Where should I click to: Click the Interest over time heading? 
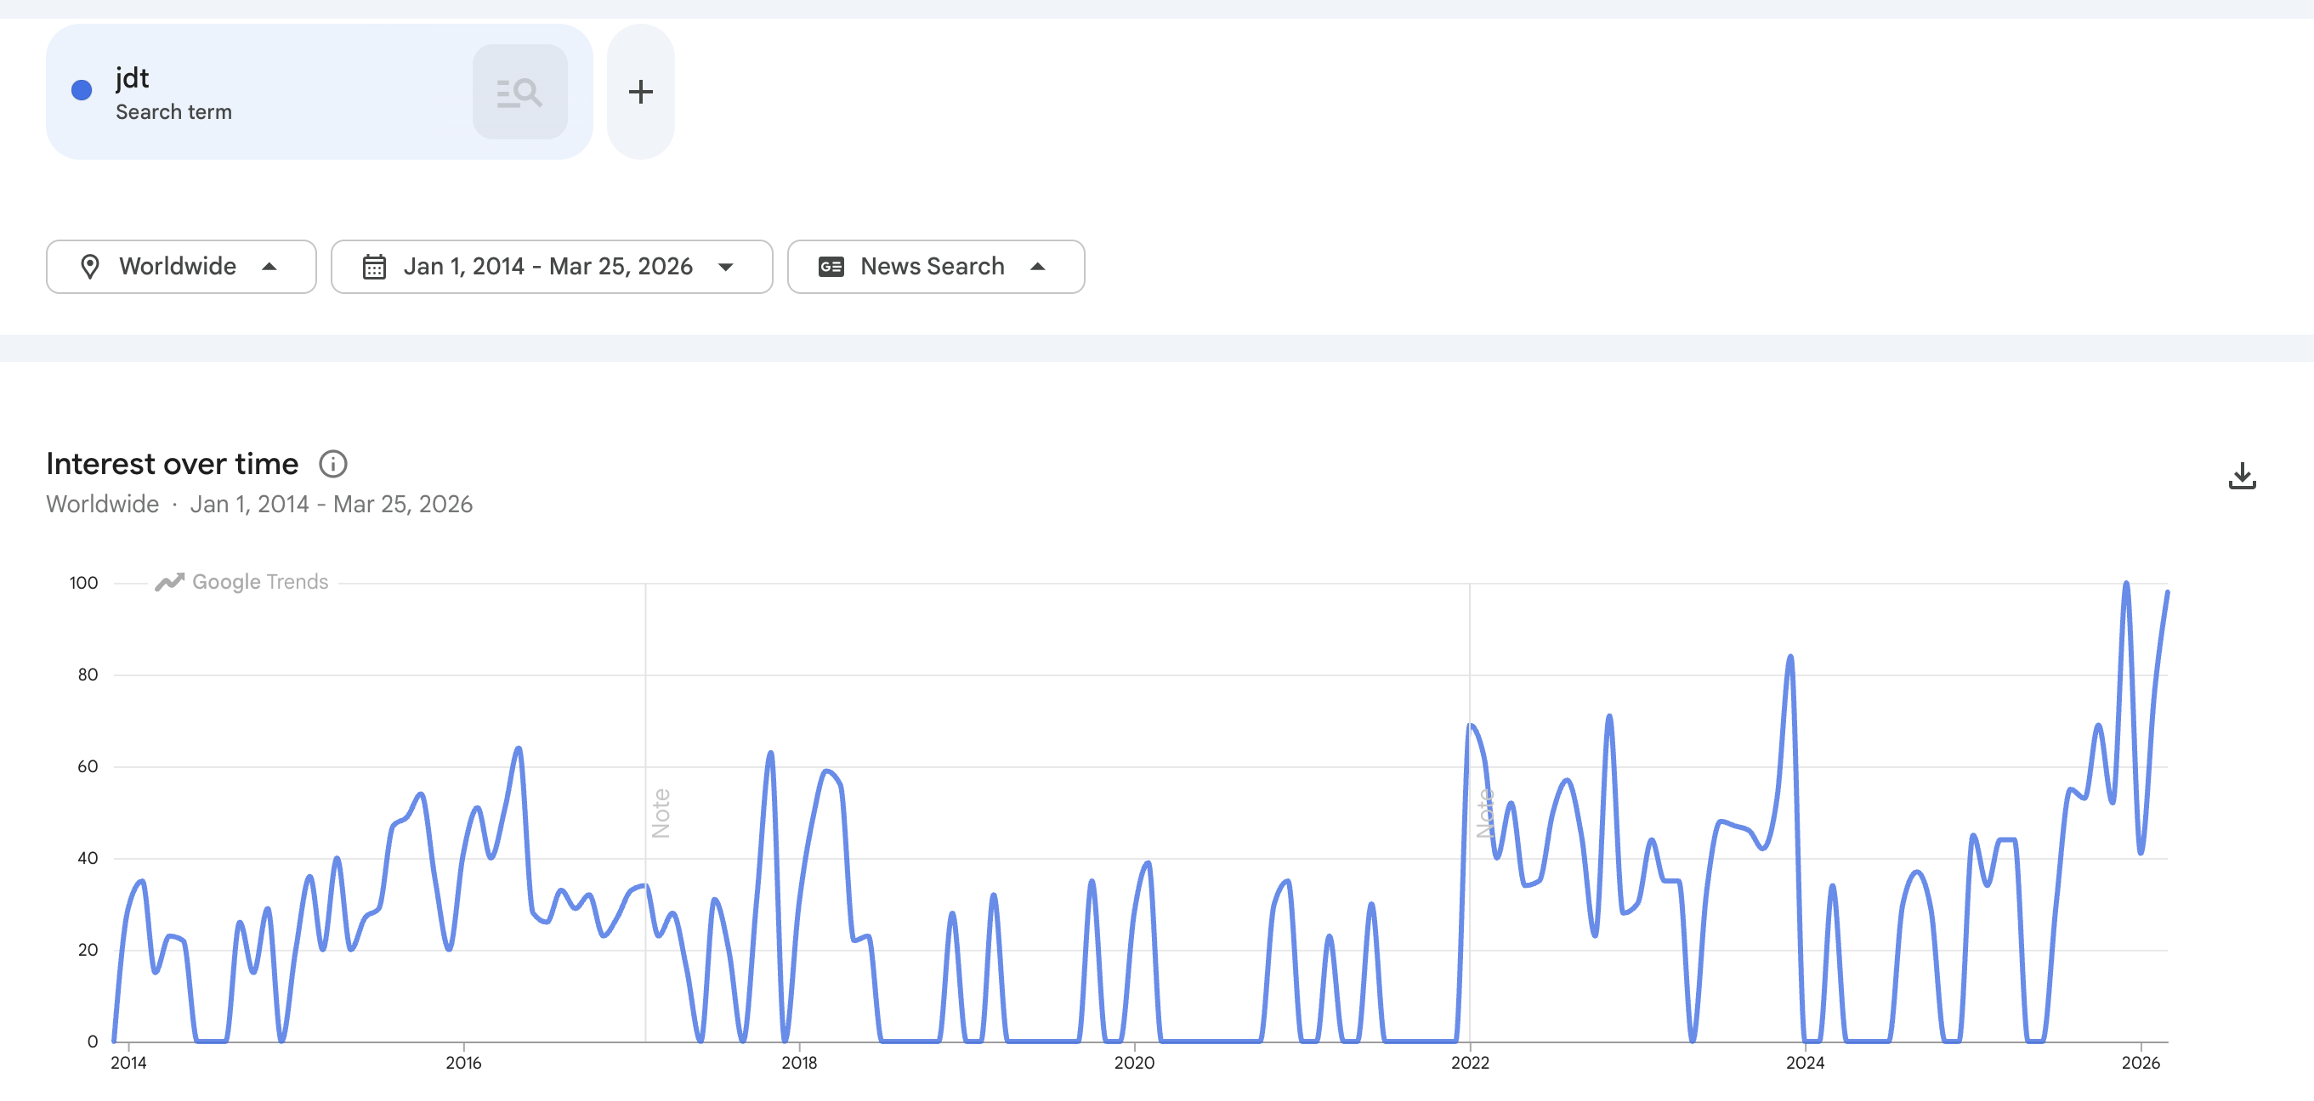[173, 465]
